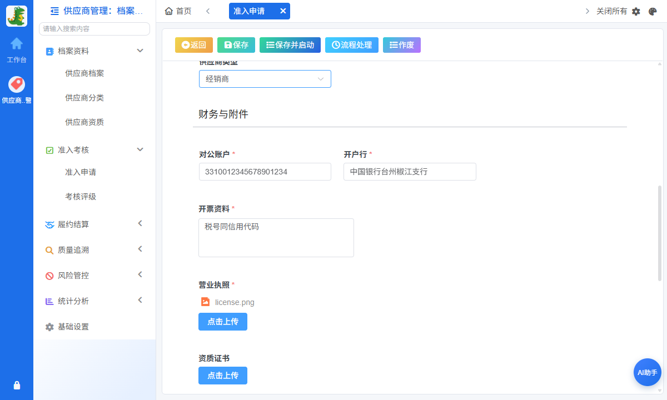Image resolution: width=667 pixels, height=400 pixels.
Task: Select the 供应商 tag module icon
Action: pos(17,84)
